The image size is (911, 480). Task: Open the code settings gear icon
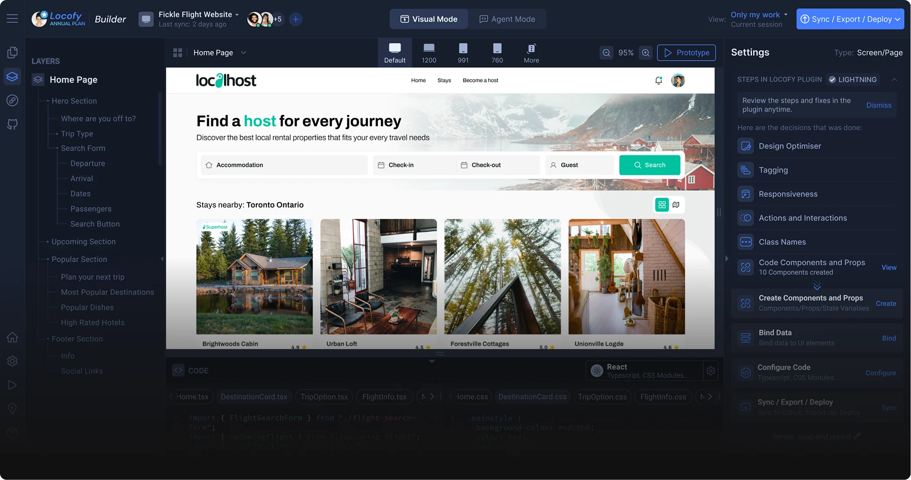pyautogui.click(x=711, y=370)
